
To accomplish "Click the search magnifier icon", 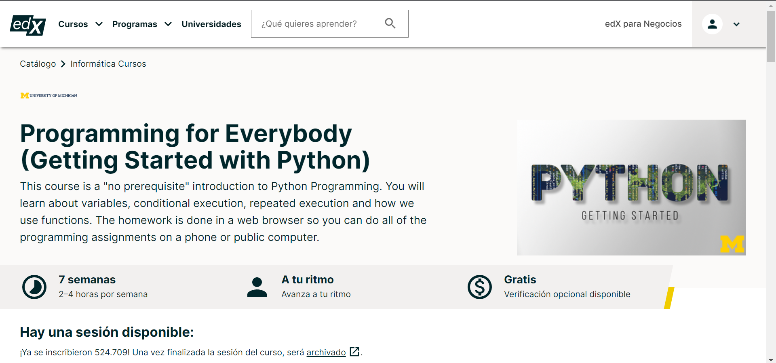I will (x=390, y=23).
